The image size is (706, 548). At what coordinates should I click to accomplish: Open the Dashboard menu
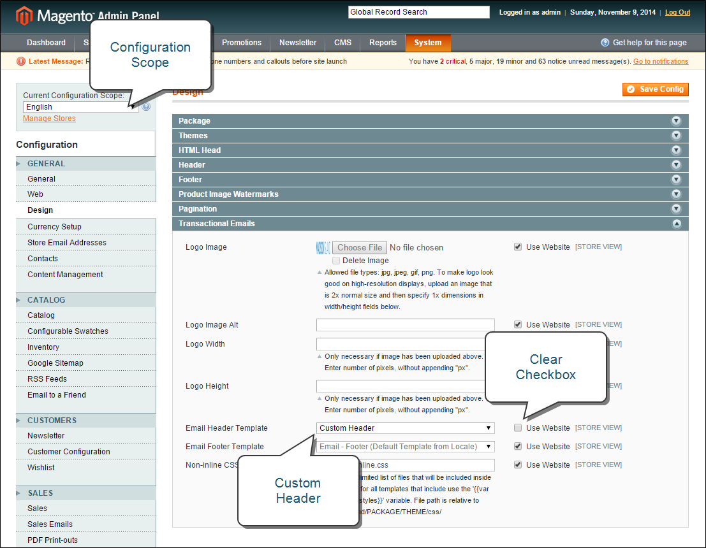pyautogui.click(x=46, y=42)
